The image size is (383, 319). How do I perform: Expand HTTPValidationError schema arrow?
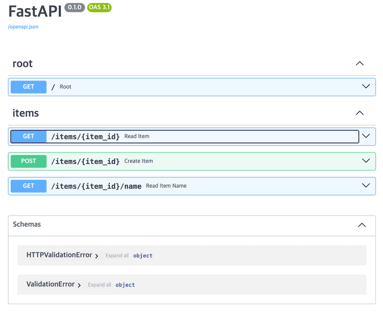click(97, 256)
